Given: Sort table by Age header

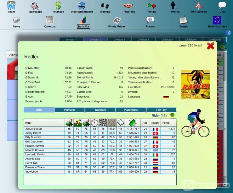Looking at the screenshot, I should click(145, 123).
